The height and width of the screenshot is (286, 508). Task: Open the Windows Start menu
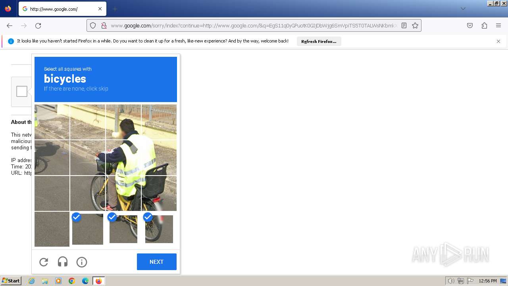point(11,281)
